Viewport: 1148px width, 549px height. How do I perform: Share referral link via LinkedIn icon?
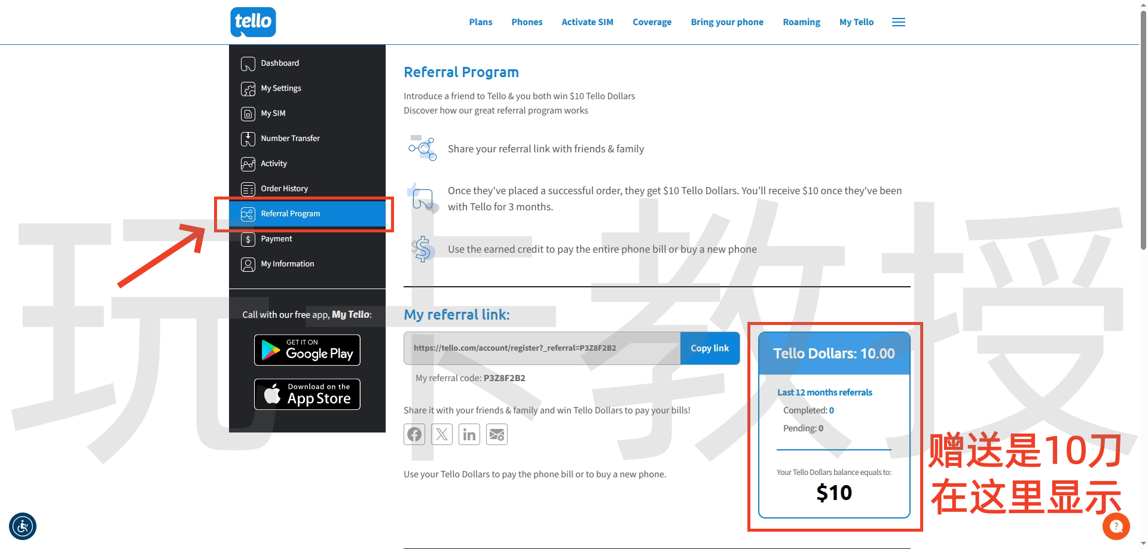[x=469, y=434]
